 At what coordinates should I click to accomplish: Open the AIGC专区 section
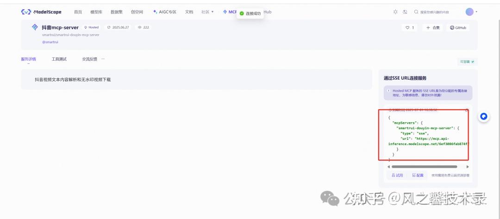[164, 12]
